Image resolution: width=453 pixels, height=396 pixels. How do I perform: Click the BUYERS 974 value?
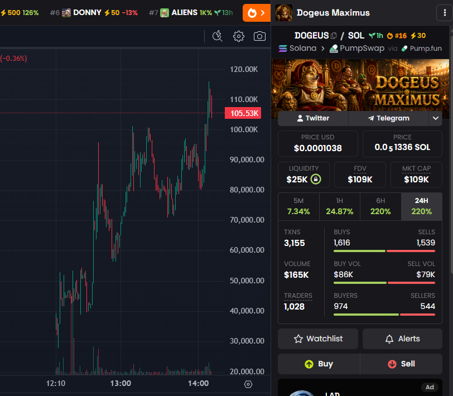[x=341, y=306]
